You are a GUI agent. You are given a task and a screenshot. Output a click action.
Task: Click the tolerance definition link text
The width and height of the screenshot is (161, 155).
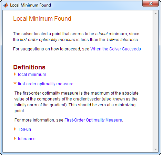[27, 139]
